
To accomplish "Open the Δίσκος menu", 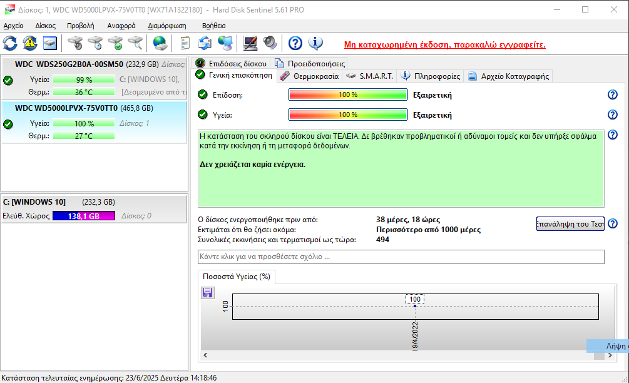I will tap(45, 26).
